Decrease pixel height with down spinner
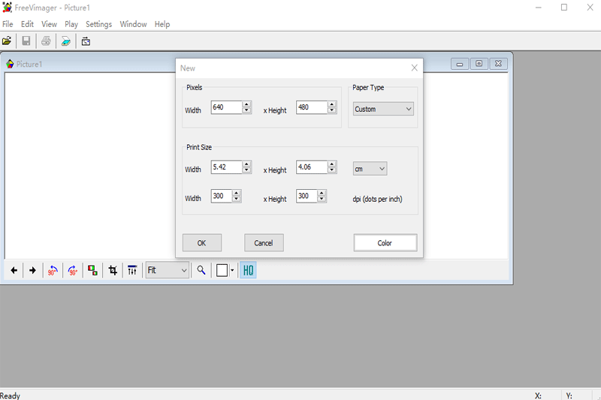 pos(332,111)
